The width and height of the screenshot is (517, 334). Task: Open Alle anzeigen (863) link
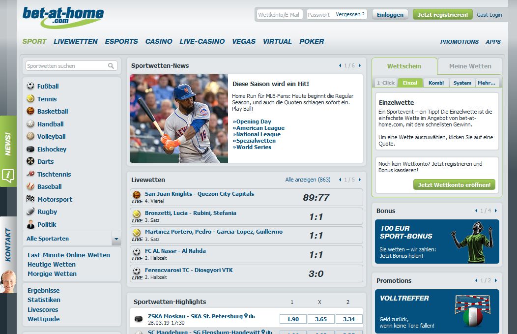click(308, 180)
